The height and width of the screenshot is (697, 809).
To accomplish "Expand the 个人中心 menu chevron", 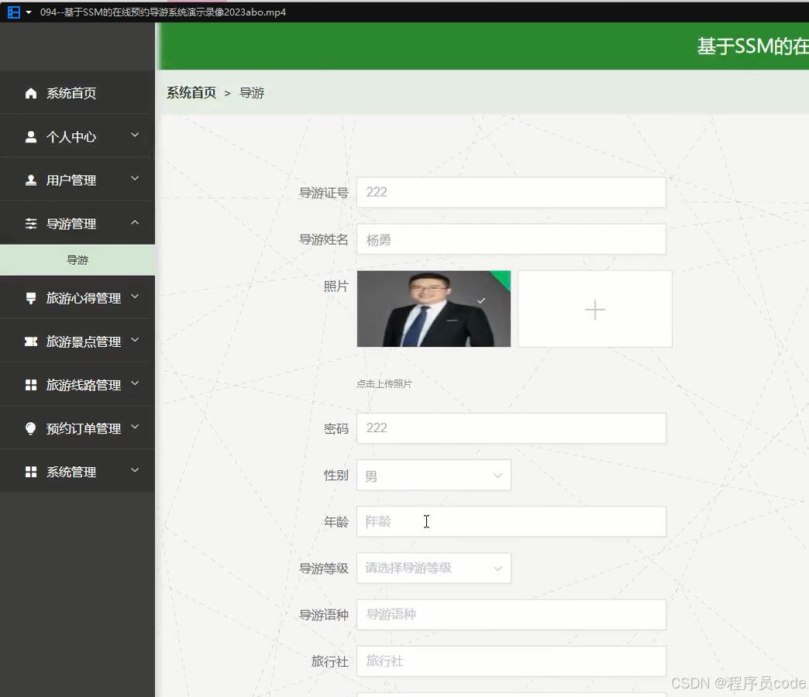I will pyautogui.click(x=135, y=135).
